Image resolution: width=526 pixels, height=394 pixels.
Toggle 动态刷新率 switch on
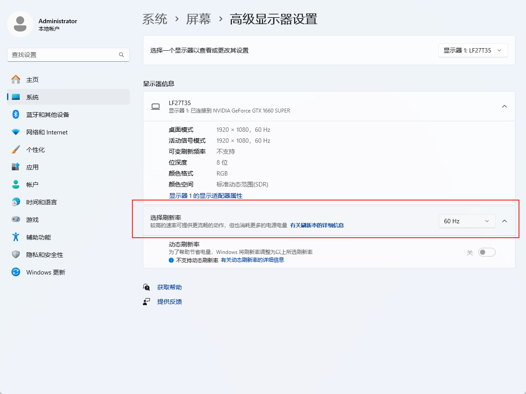[x=487, y=252]
